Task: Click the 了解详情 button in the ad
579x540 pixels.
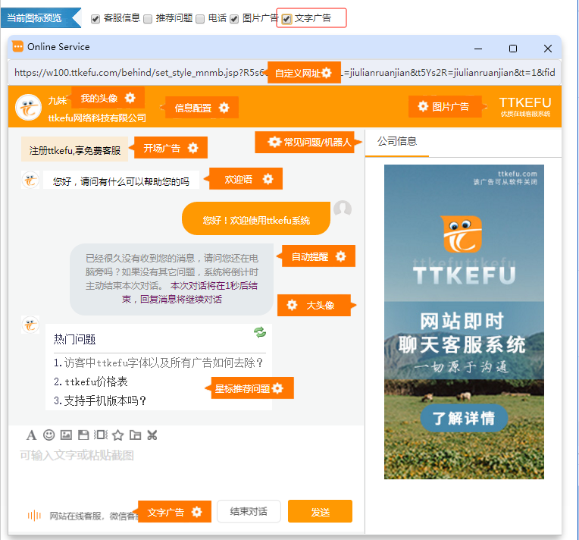Action: (x=464, y=418)
